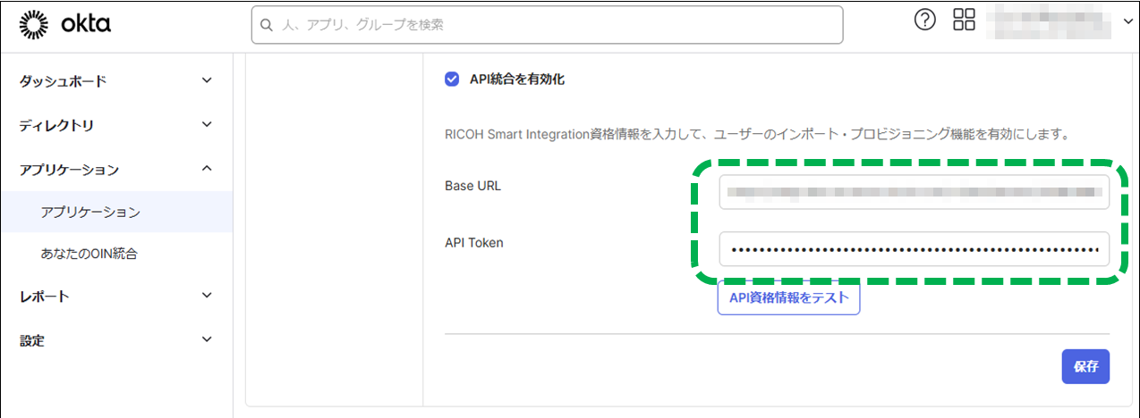Focus the people, apps, groups search field

pyautogui.click(x=547, y=25)
